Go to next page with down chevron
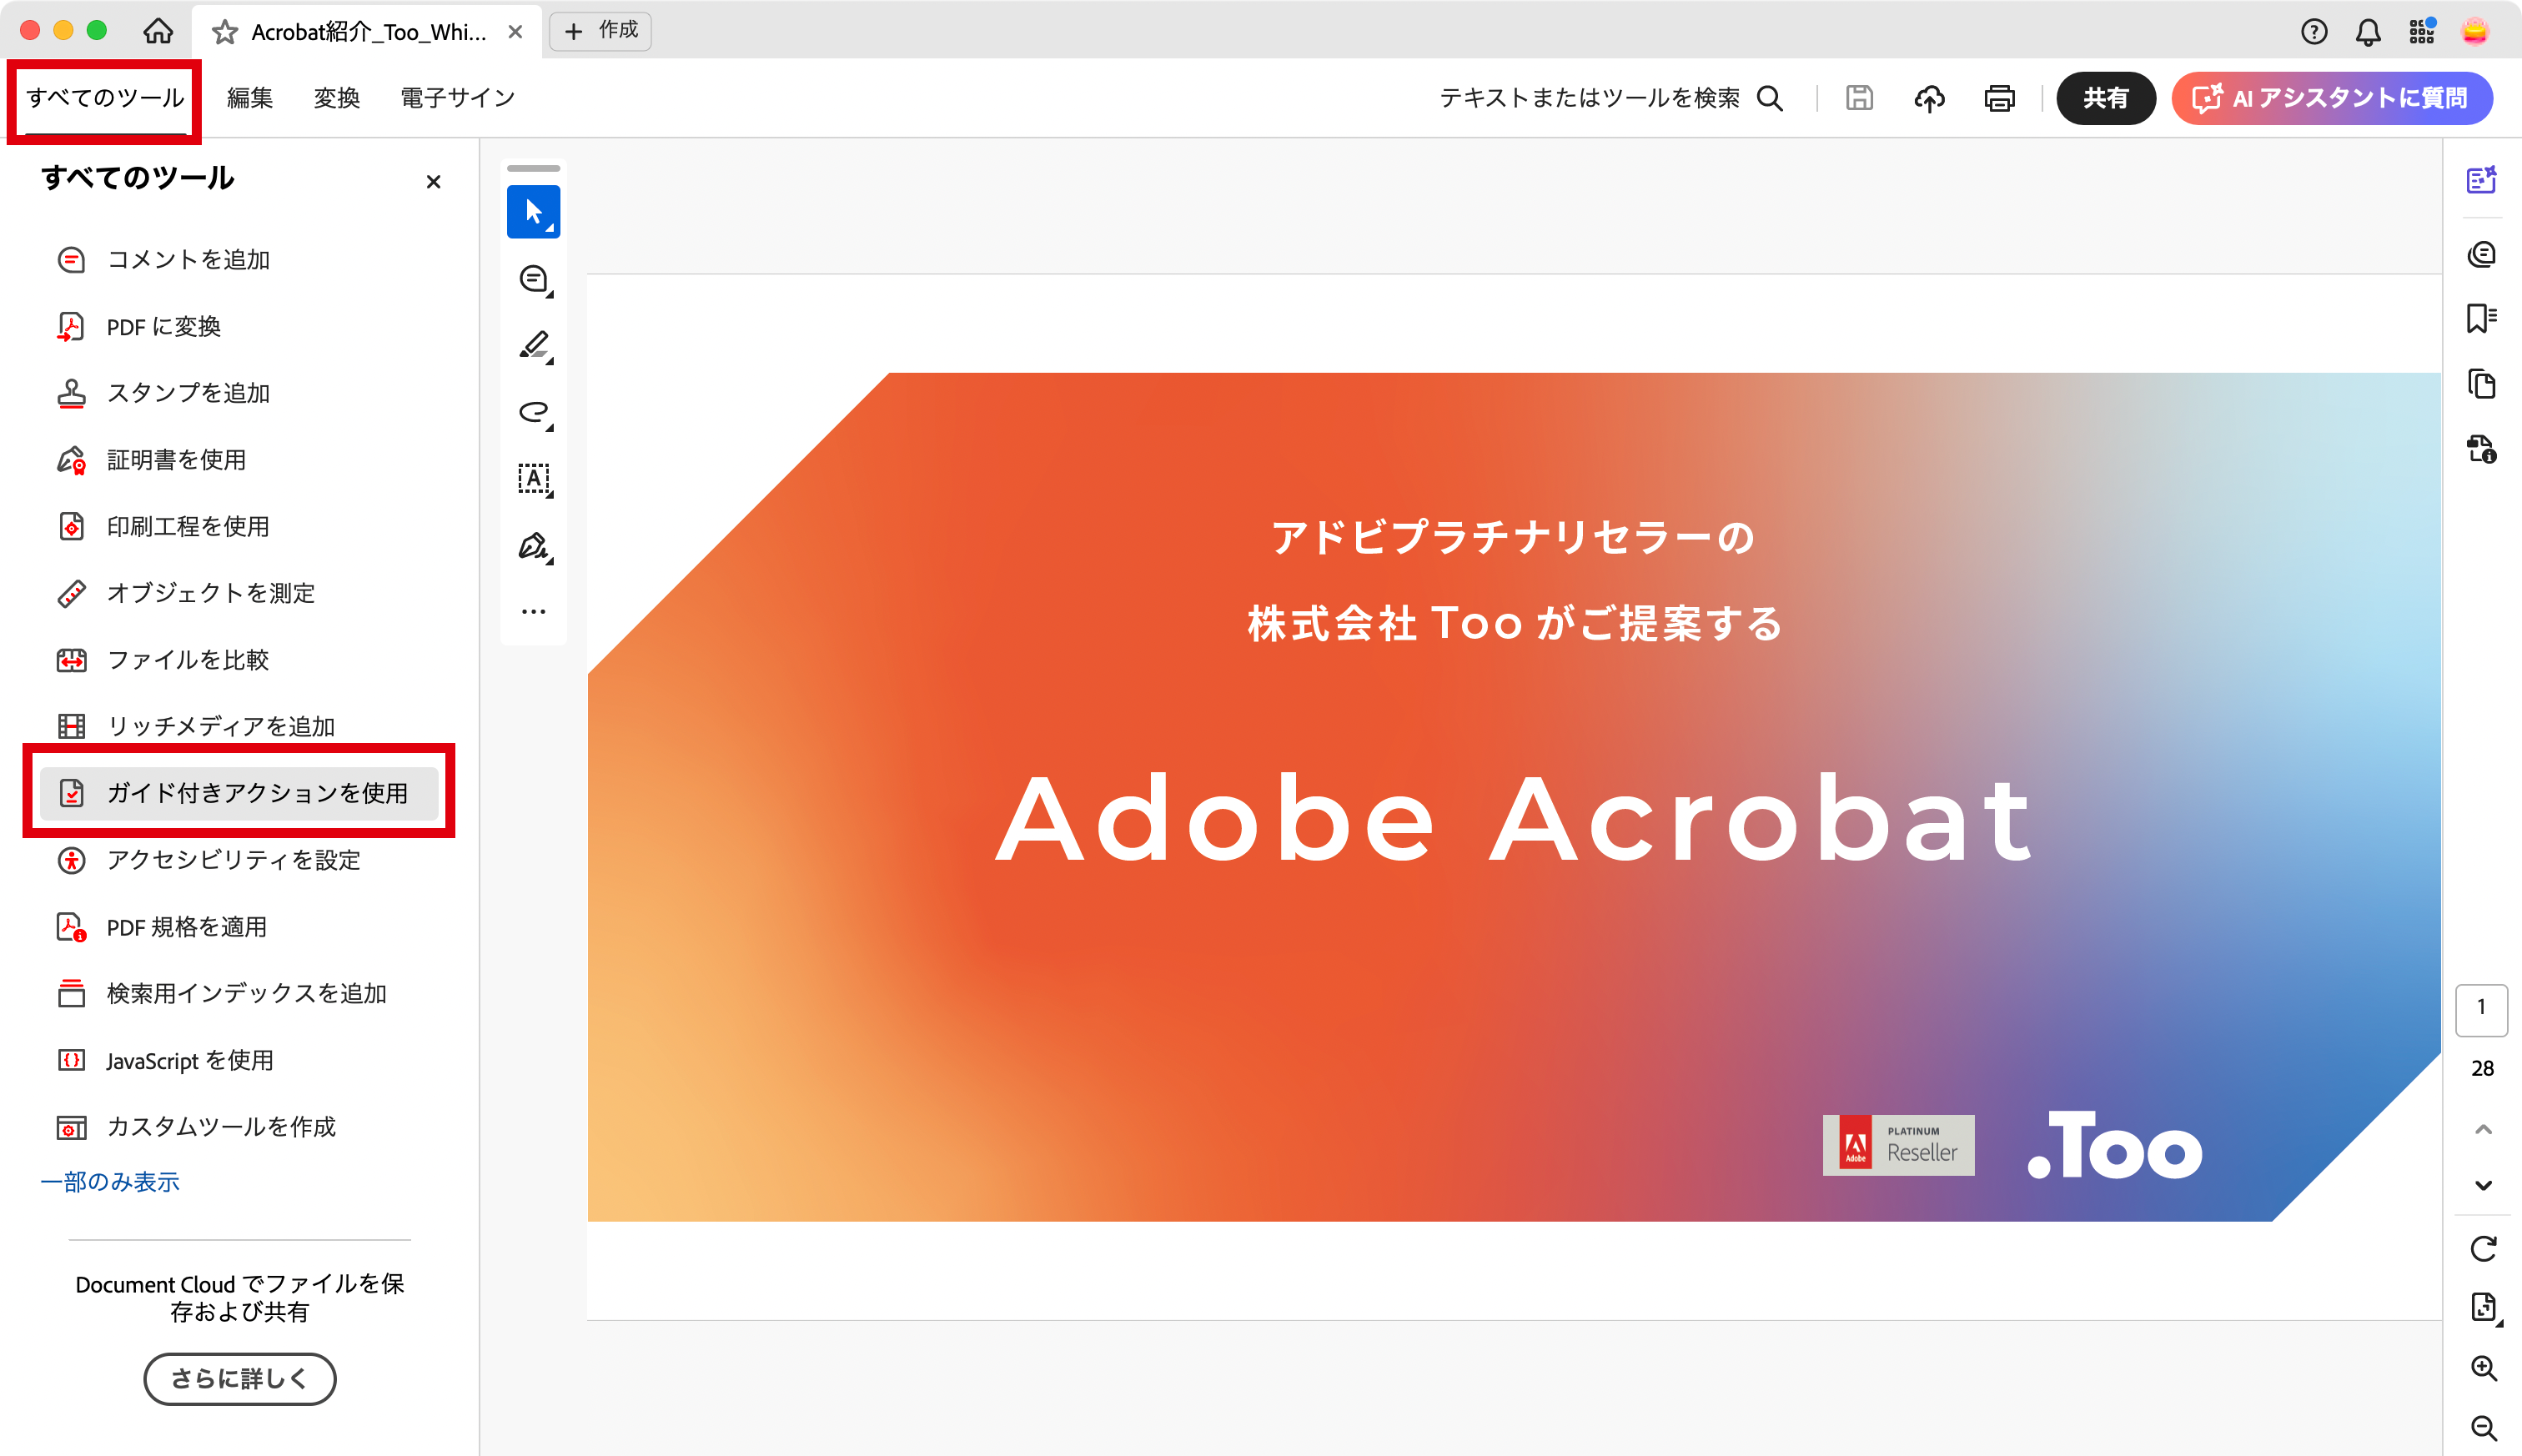 (x=2483, y=1185)
